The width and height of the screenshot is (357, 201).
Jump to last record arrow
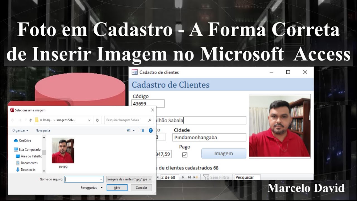coord(189,177)
